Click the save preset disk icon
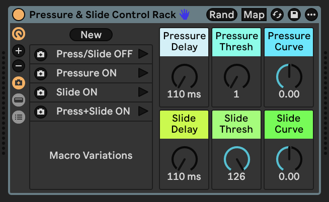Viewport: 329px width, 202px height. click(x=294, y=15)
